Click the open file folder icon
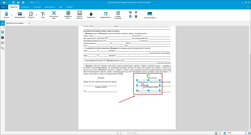251x135 pixels. (x=4, y=2)
